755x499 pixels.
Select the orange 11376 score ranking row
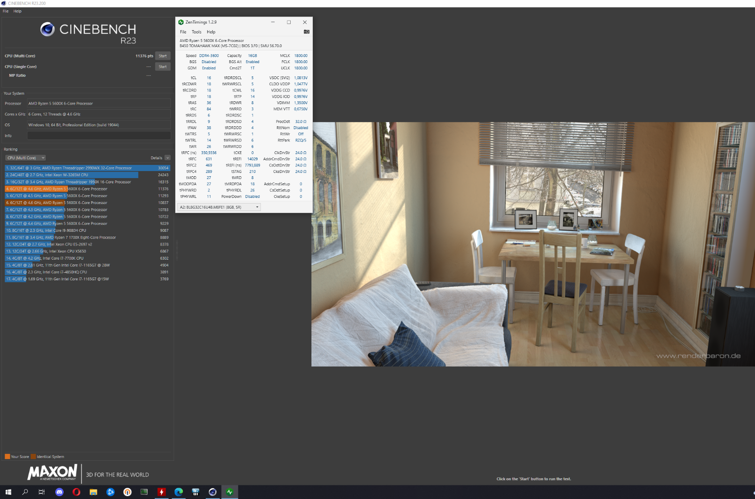(x=87, y=189)
